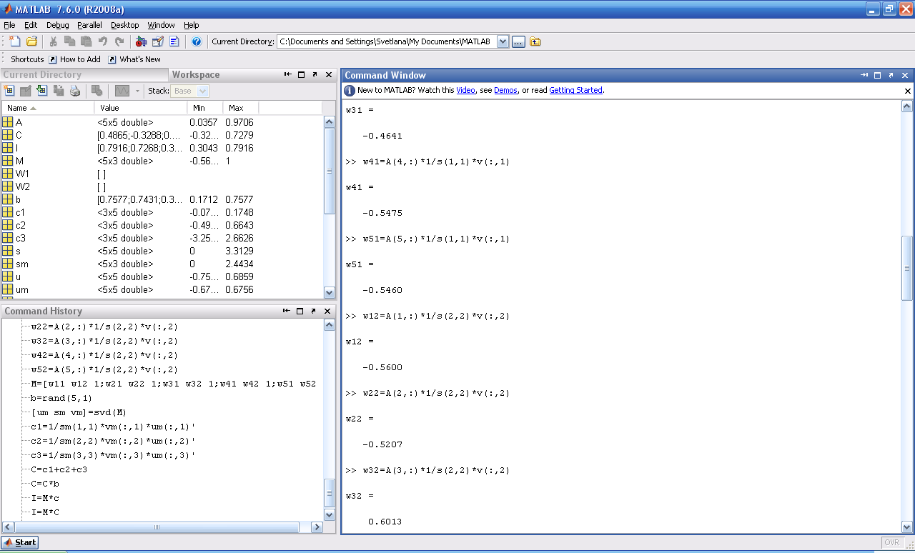Print the workspace contents
This screenshot has width=915, height=553.
tap(75, 91)
